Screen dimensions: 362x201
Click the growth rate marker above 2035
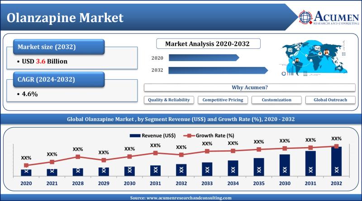tap(259, 149)
